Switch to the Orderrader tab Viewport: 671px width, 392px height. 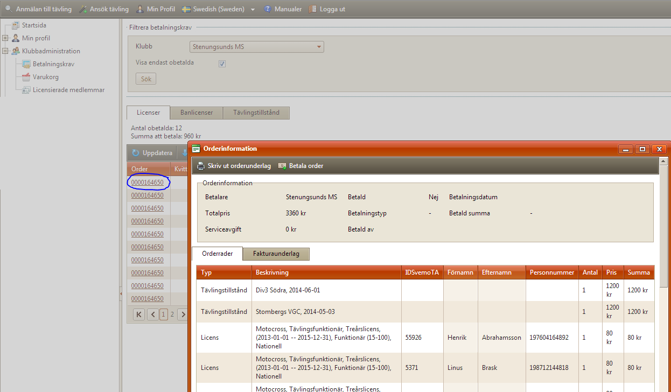click(x=218, y=253)
